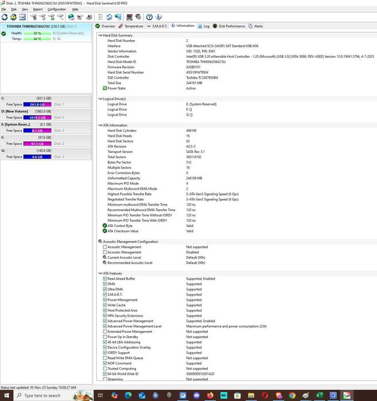This screenshot has height=401, width=377.
Task: Click the 'Type here to search' taskbar box
Action: 53,395
